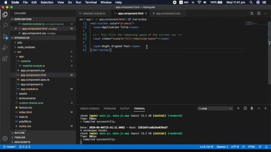Close the terminal panel

(x=265, y=109)
